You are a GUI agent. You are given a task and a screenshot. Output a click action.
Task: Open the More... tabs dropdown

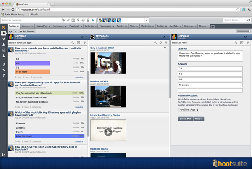204,26
